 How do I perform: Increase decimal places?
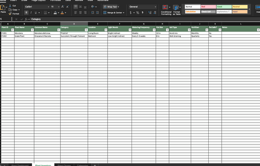click(150, 13)
